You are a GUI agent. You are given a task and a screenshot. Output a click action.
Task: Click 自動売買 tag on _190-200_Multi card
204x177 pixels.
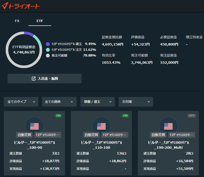(x=159, y=135)
